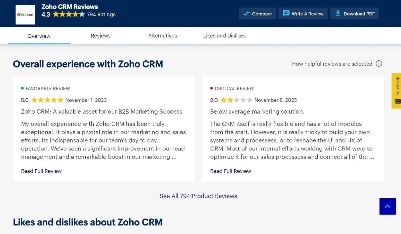Click the five-star rating of favorable review

[47, 100]
